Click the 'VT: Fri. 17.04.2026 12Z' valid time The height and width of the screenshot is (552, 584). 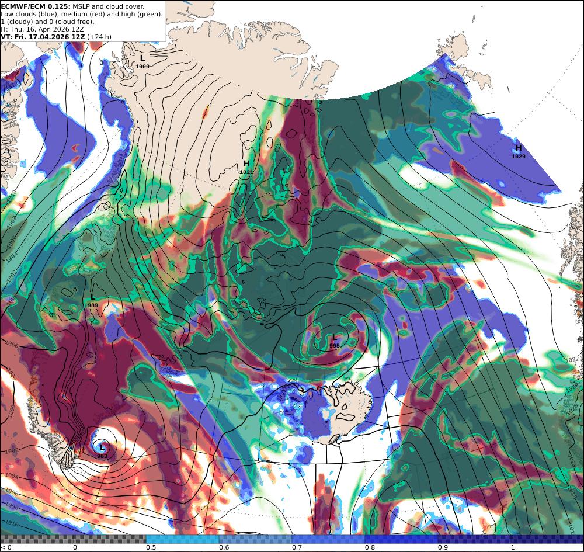click(x=43, y=36)
